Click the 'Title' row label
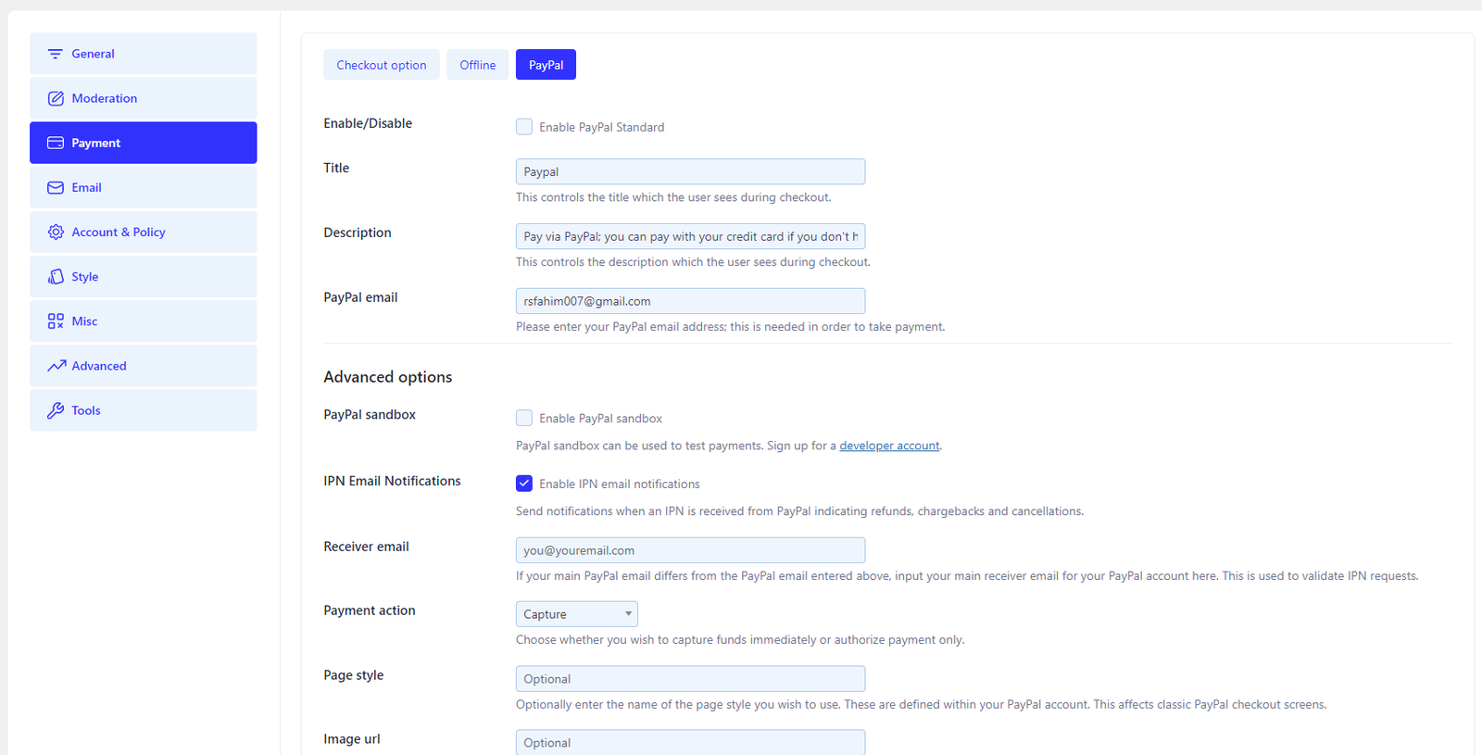 pos(336,168)
